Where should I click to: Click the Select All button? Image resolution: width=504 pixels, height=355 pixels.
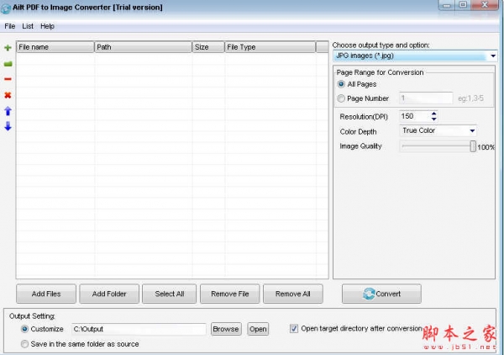[169, 294]
